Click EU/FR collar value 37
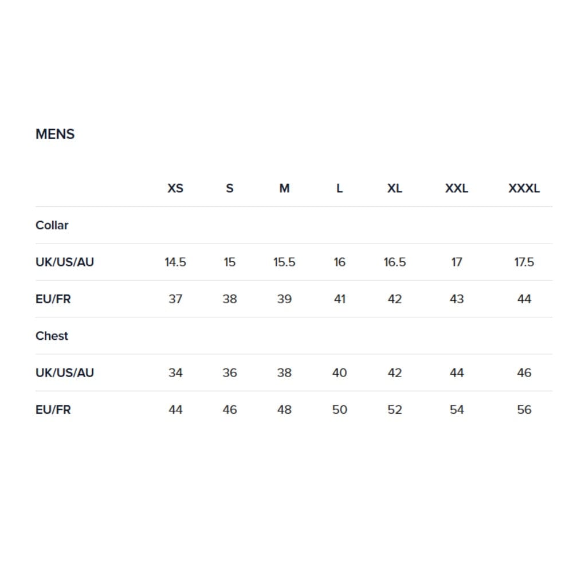573x573 pixels. 175,299
